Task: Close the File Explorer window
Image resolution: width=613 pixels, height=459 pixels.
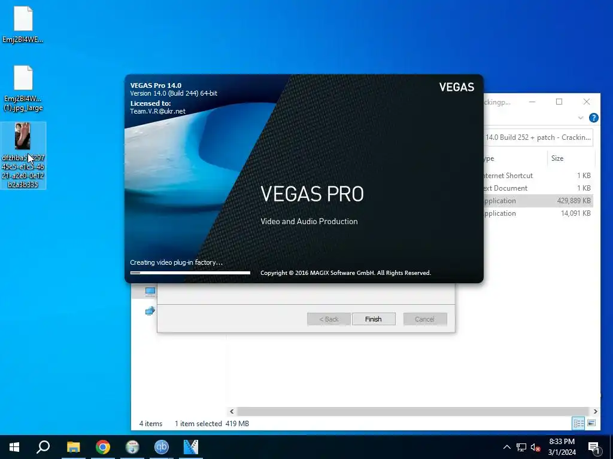Action: coord(587,102)
